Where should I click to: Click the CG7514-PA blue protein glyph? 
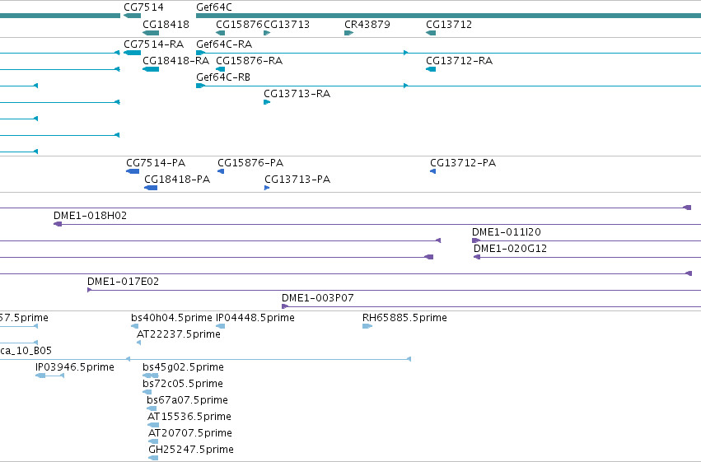click(x=133, y=171)
